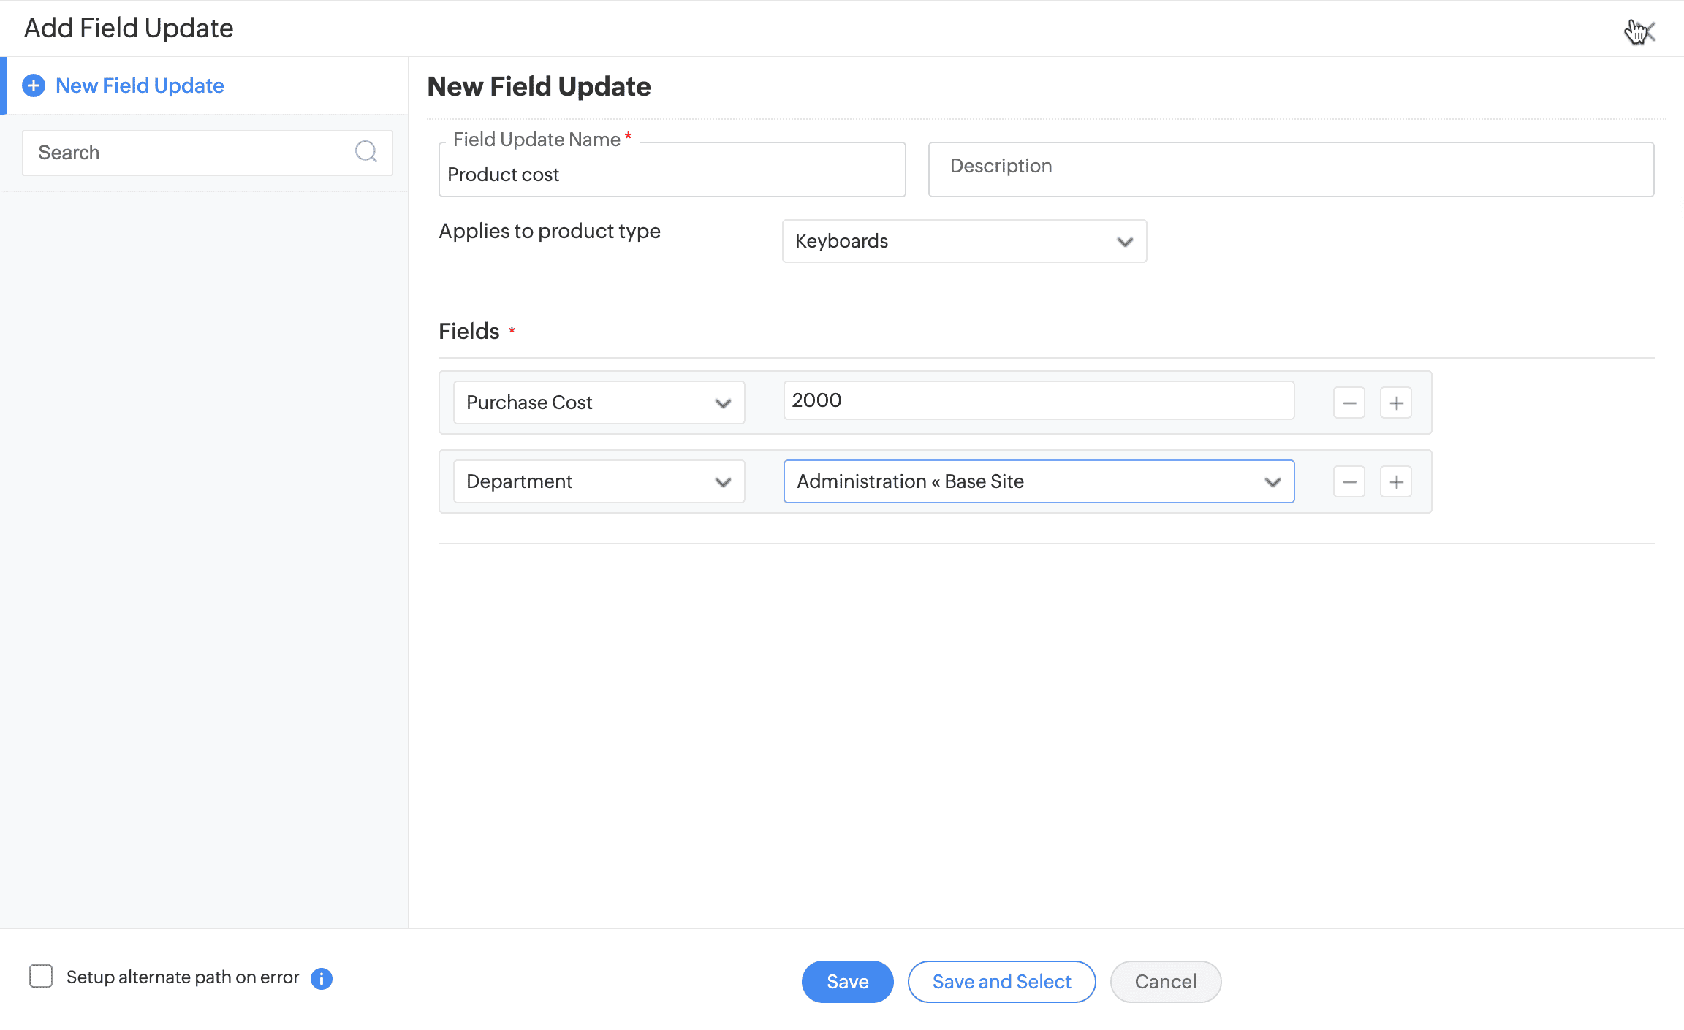Close the Add Field Update dialog
This screenshot has height=1030, width=1684.
(1647, 31)
